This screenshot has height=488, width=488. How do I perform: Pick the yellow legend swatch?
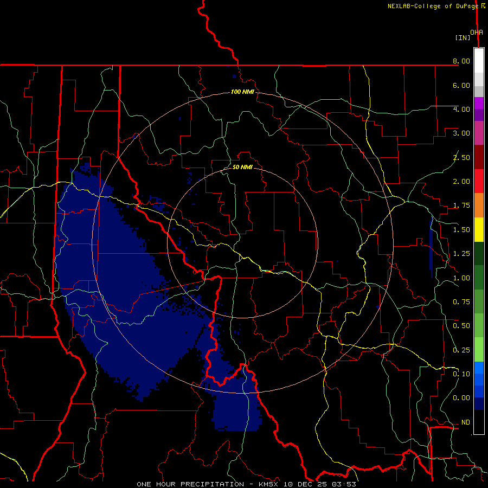tap(479, 230)
